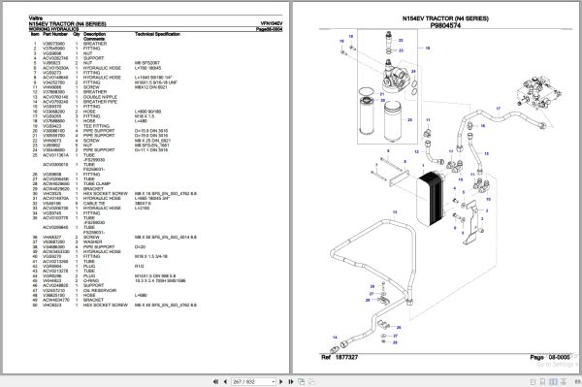Viewport: 582px width, 387px height.
Task: Click specification 'M8X12 DIN 6921'
Action: pos(151,87)
